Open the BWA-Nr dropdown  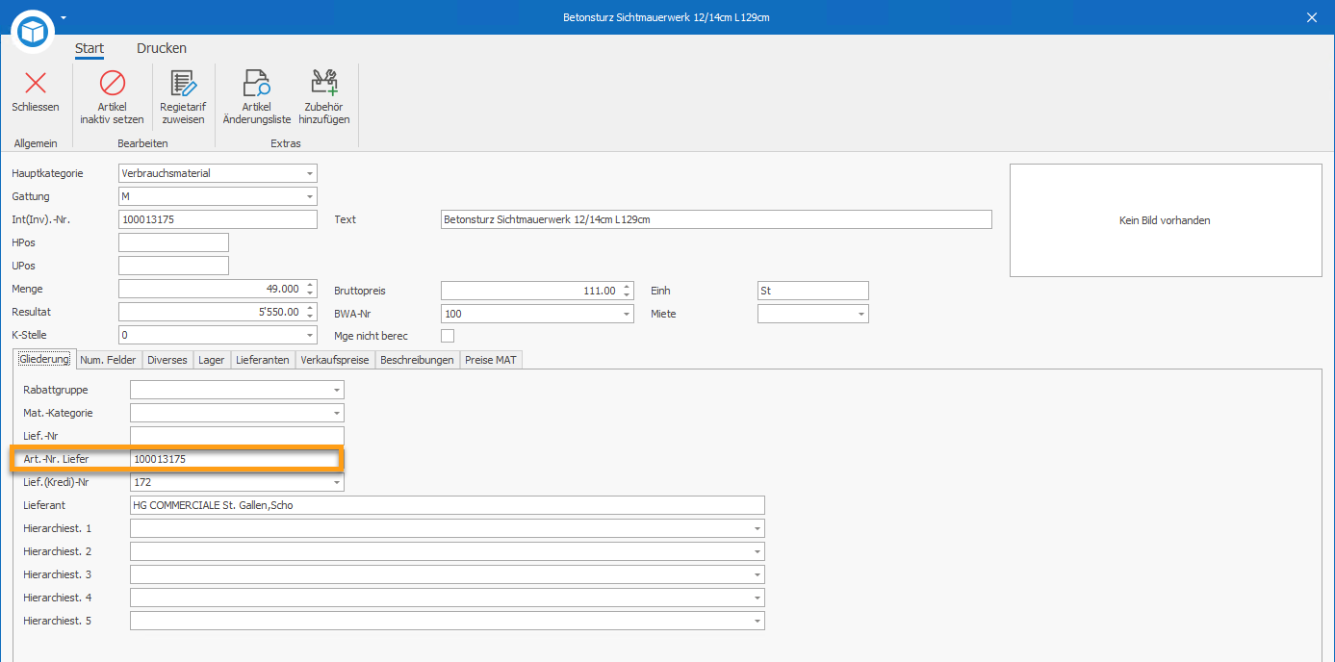[627, 314]
